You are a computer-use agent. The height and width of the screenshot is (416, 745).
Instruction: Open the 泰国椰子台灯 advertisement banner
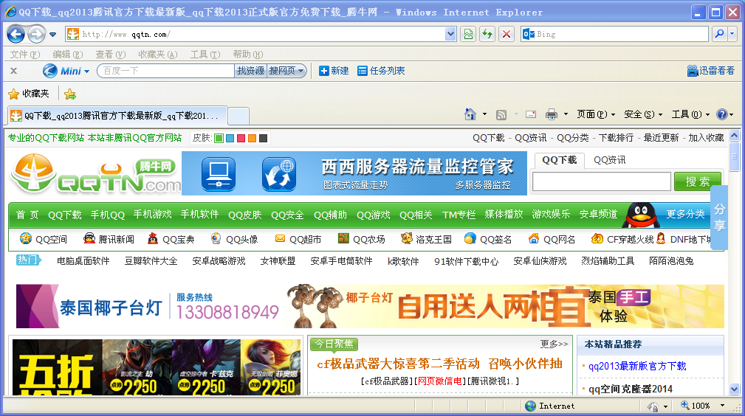tap(370, 306)
